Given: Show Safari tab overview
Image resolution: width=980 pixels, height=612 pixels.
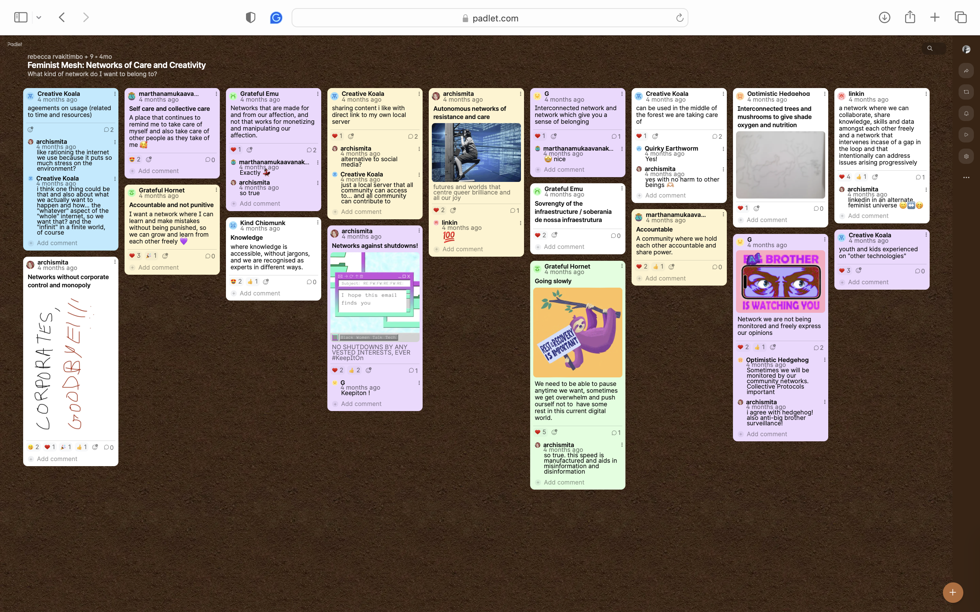Looking at the screenshot, I should (x=960, y=17).
